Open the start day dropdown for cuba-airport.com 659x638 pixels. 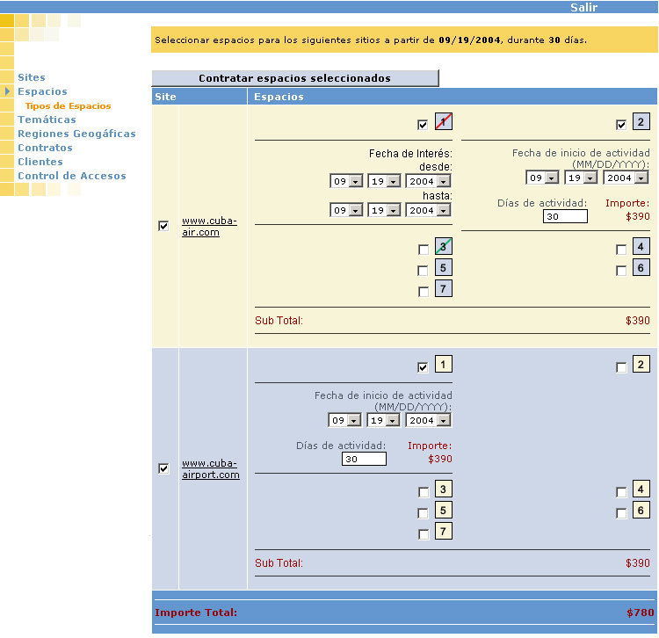click(383, 420)
